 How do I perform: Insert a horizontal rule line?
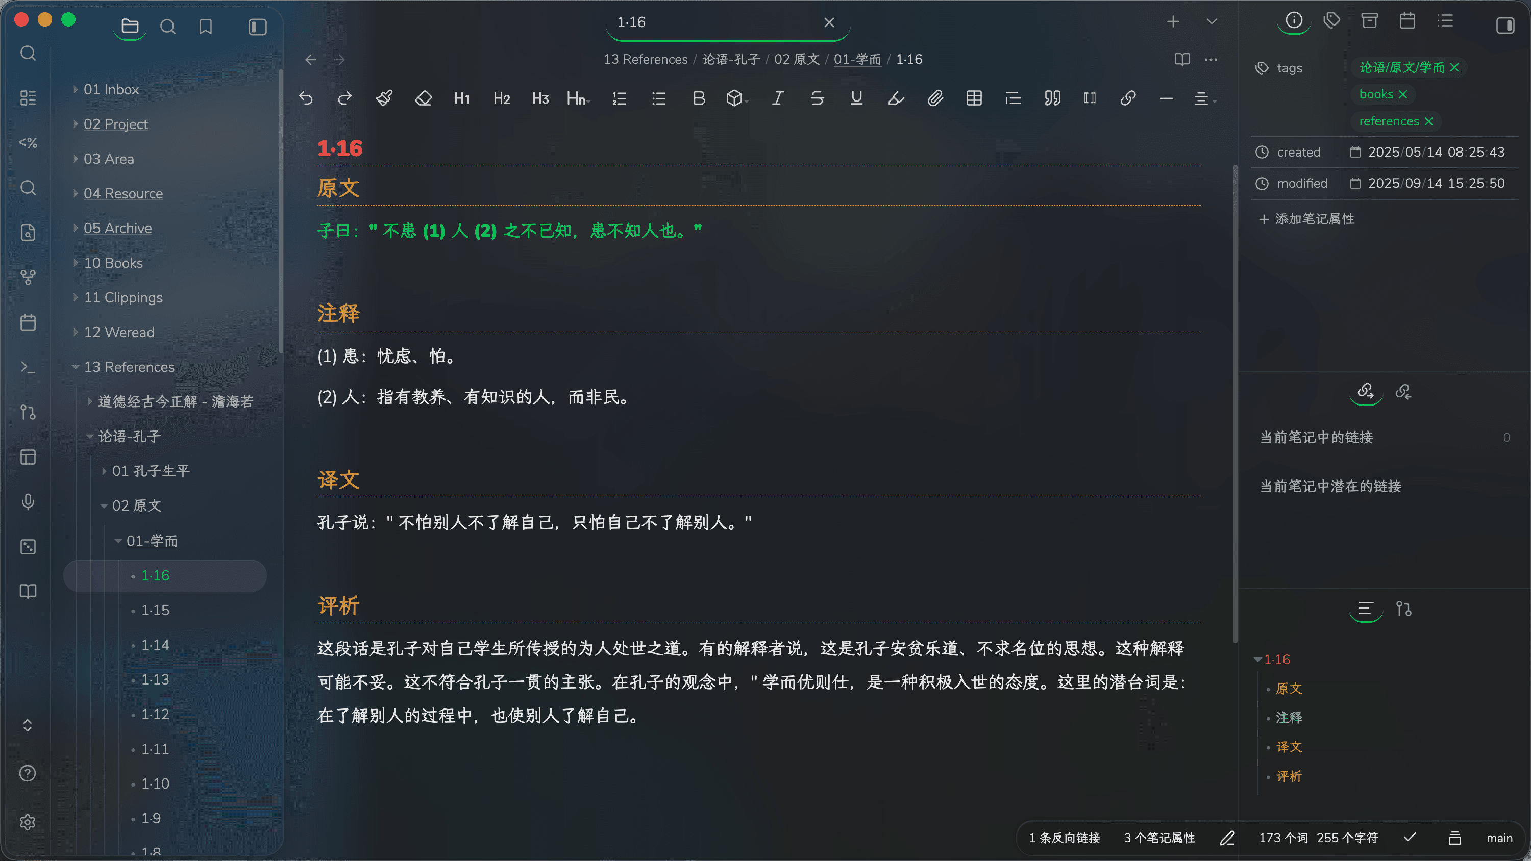pyautogui.click(x=1167, y=98)
